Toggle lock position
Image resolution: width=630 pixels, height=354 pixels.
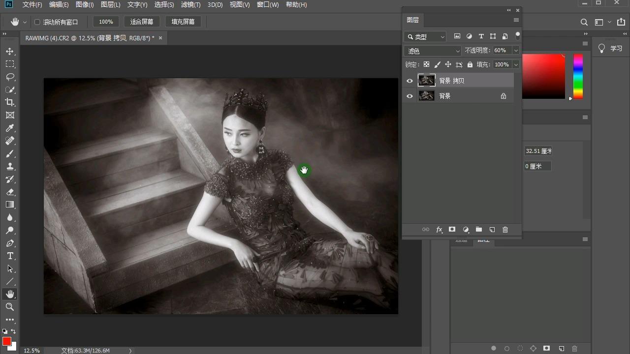point(448,64)
